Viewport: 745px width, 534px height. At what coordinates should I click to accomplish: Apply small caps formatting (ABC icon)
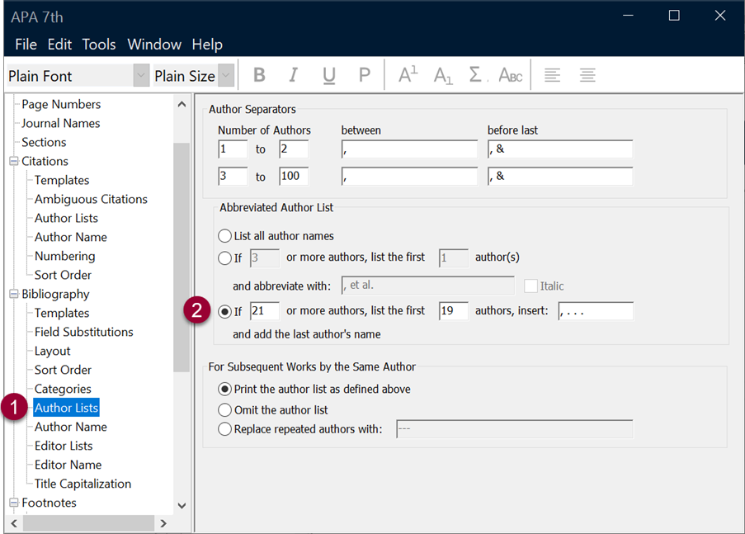pos(510,74)
